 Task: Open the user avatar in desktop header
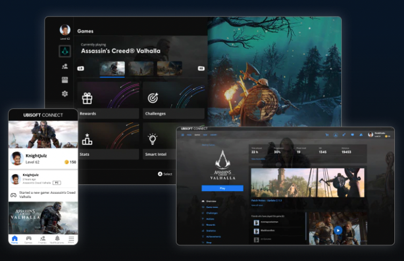(371, 134)
